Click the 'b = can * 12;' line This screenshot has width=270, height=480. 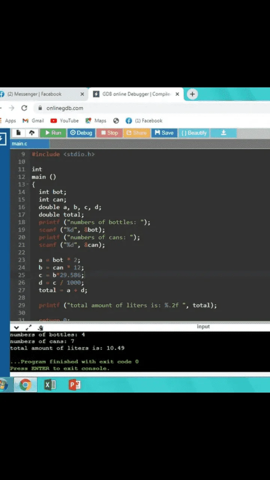[61, 267]
